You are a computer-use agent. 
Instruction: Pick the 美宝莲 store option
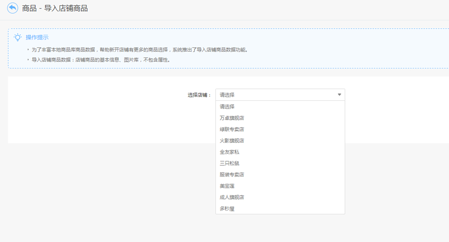280,186
